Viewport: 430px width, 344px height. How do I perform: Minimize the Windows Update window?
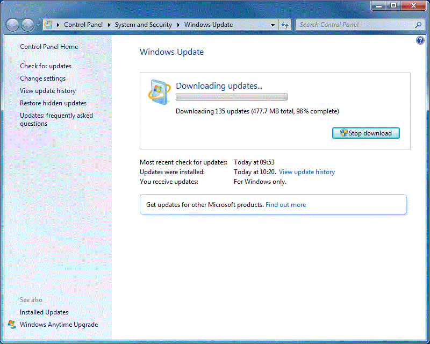point(379,5)
